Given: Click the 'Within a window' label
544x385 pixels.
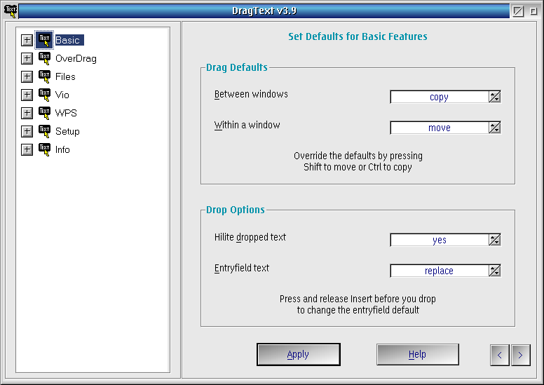Looking at the screenshot, I should [247, 125].
